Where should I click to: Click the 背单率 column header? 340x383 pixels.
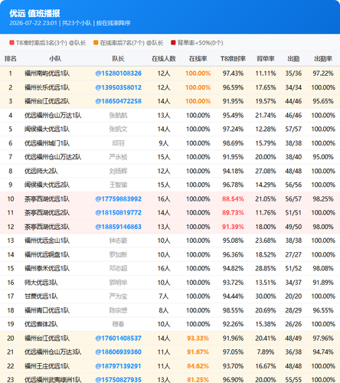click(266, 59)
